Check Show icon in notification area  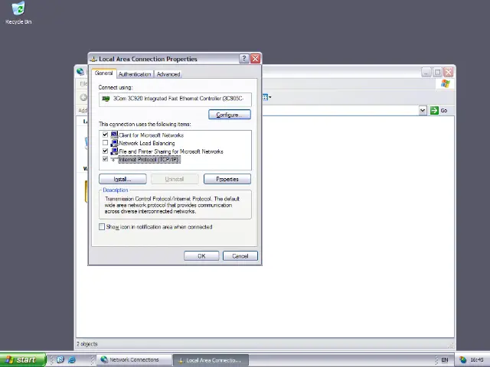[102, 227]
